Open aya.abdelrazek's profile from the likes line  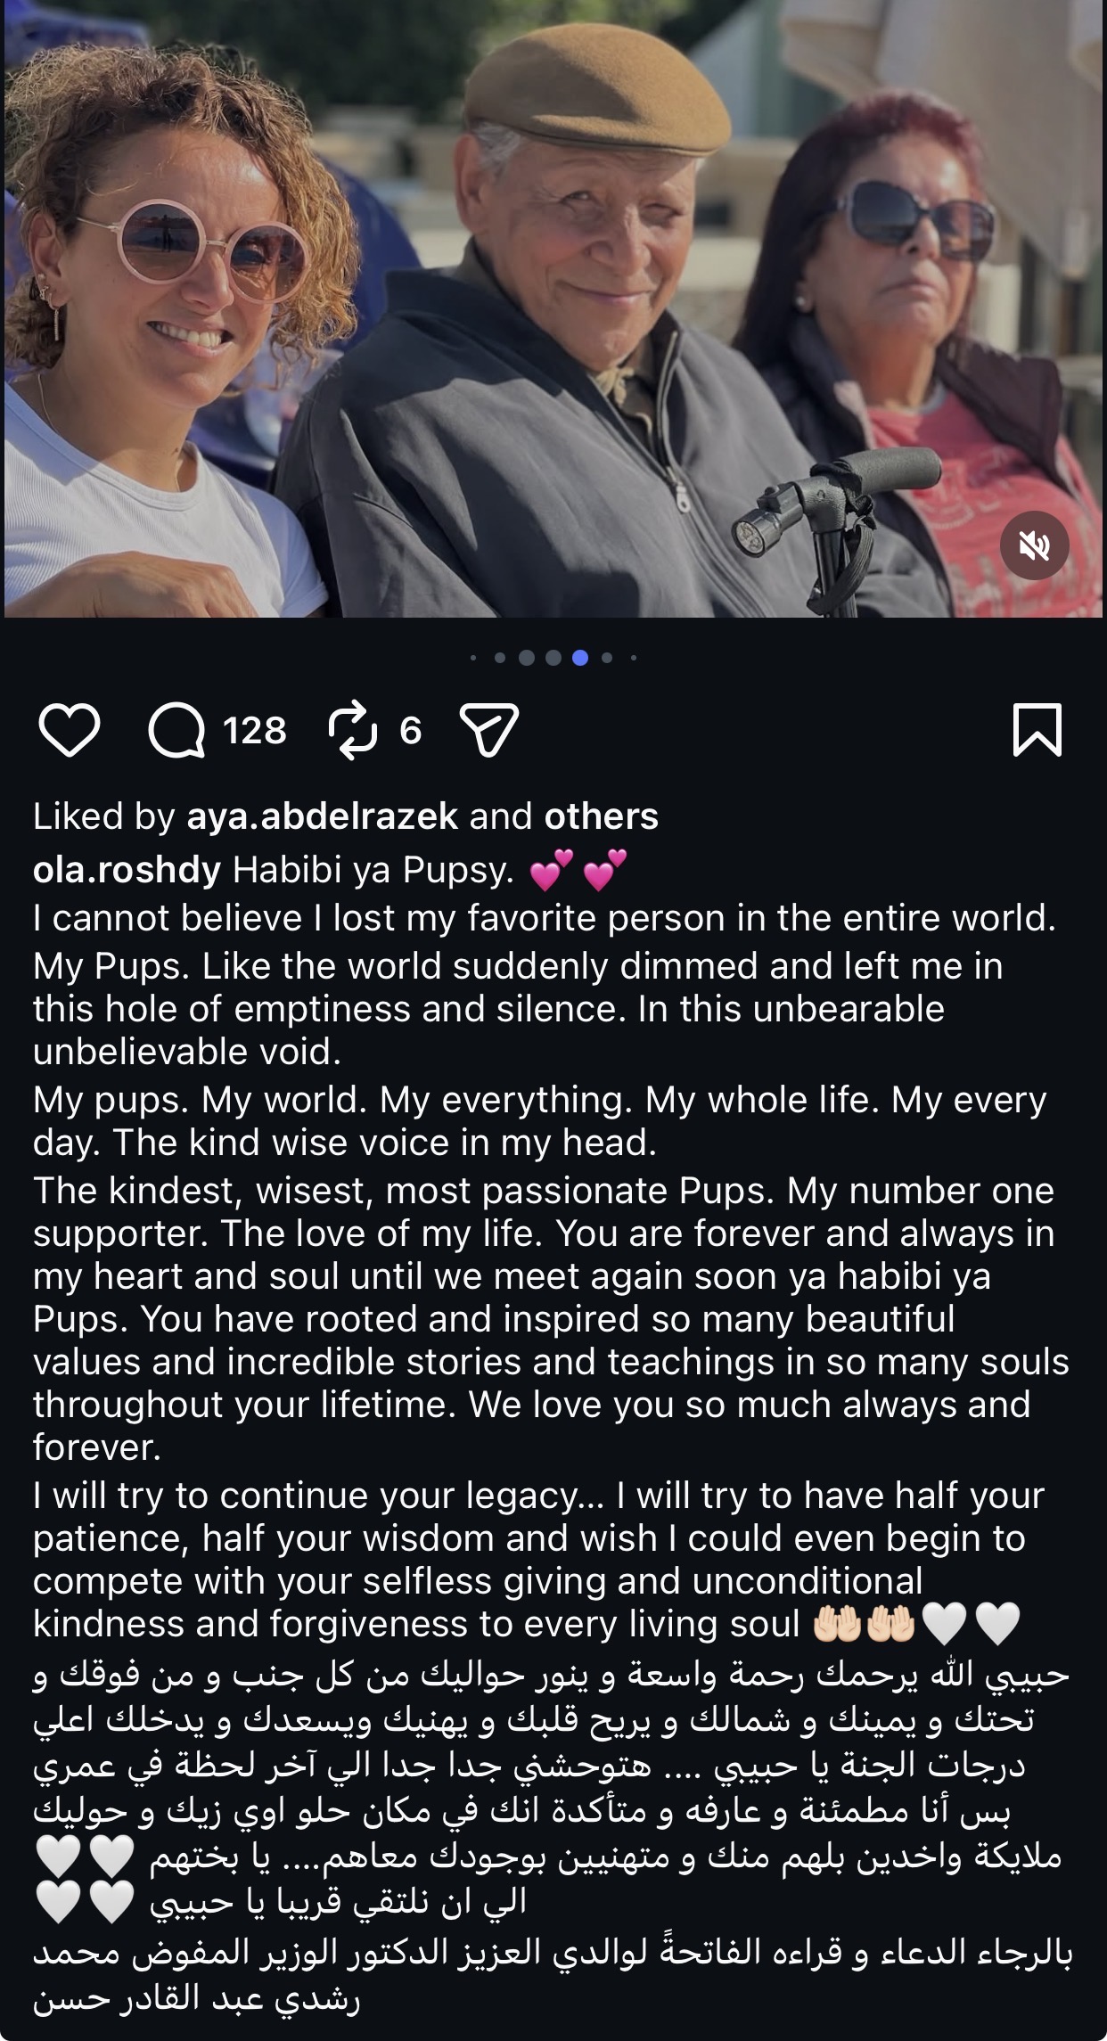point(322,816)
